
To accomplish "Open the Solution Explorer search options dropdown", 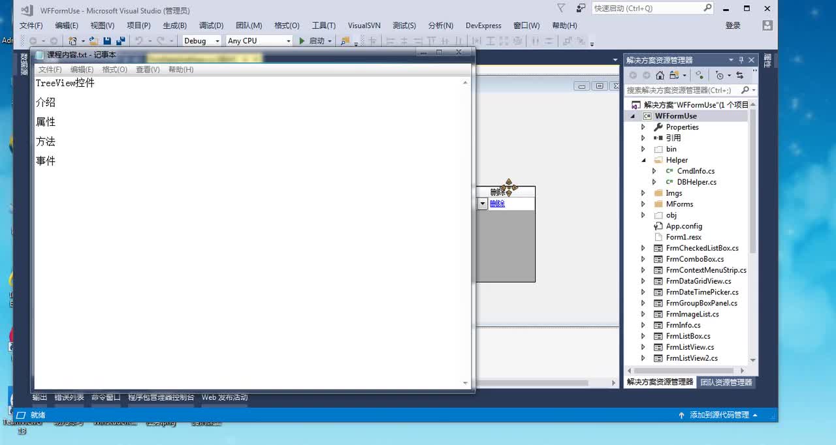I will click(x=753, y=90).
